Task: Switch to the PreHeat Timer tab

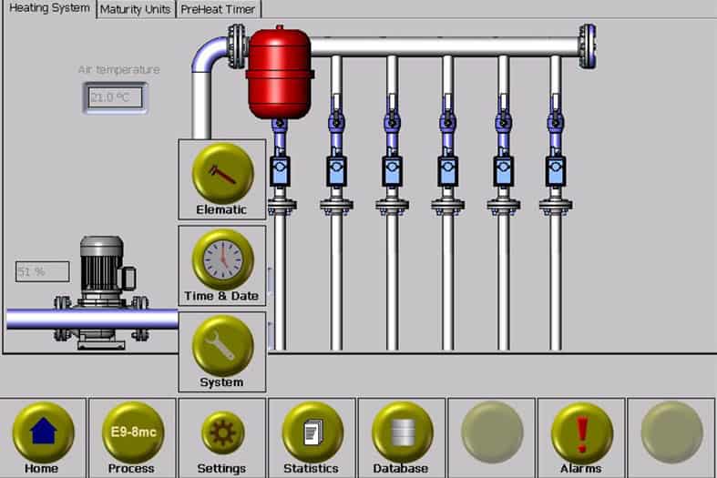Action: click(x=219, y=9)
